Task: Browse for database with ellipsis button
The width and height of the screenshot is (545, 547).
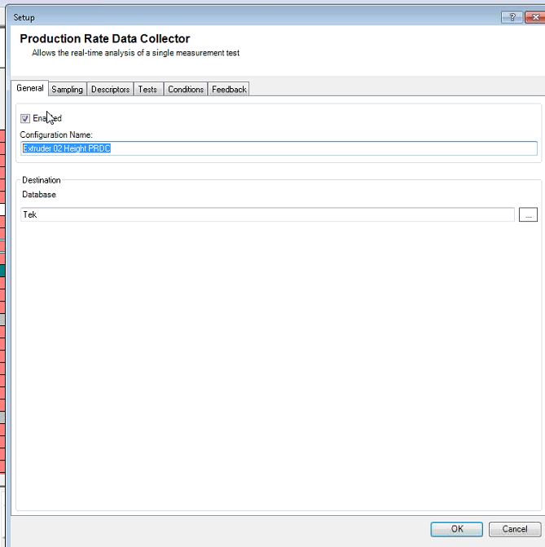Action: point(528,214)
